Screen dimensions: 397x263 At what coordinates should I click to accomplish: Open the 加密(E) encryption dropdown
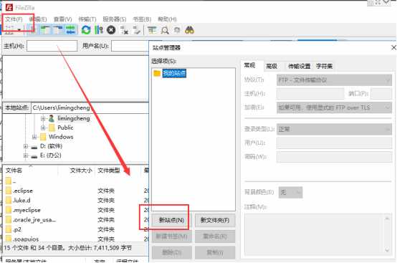334,107
